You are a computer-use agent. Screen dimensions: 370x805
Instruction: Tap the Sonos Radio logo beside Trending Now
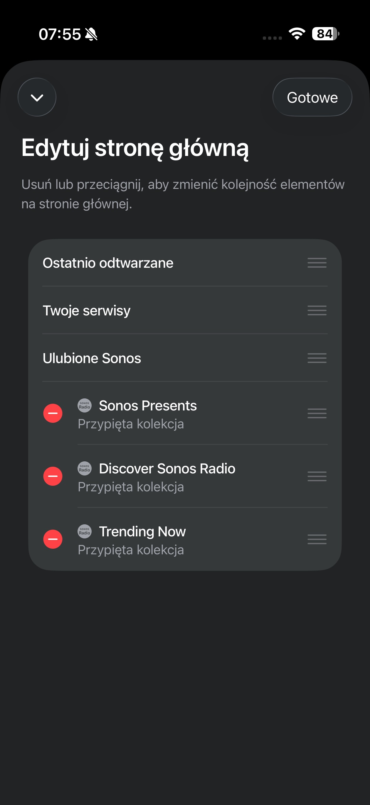(85, 531)
